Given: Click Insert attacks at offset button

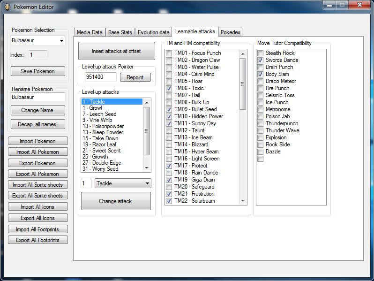Looking at the screenshot, I should [116, 51].
